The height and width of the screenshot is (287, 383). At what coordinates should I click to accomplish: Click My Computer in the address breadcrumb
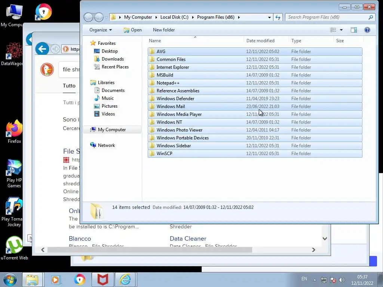click(138, 17)
